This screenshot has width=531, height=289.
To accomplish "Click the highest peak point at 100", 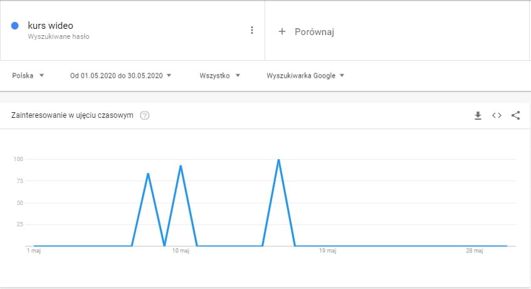I will coord(279,159).
